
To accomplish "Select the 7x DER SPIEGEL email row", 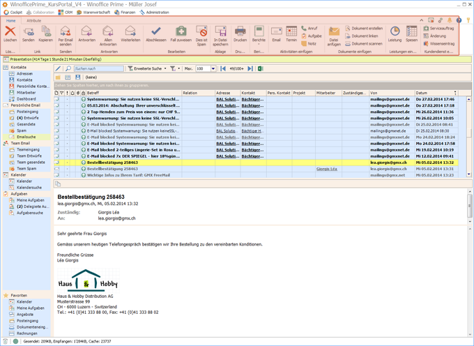I will point(257,156).
